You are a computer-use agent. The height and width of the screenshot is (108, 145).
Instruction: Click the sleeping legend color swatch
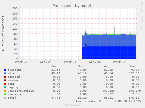(5, 70)
